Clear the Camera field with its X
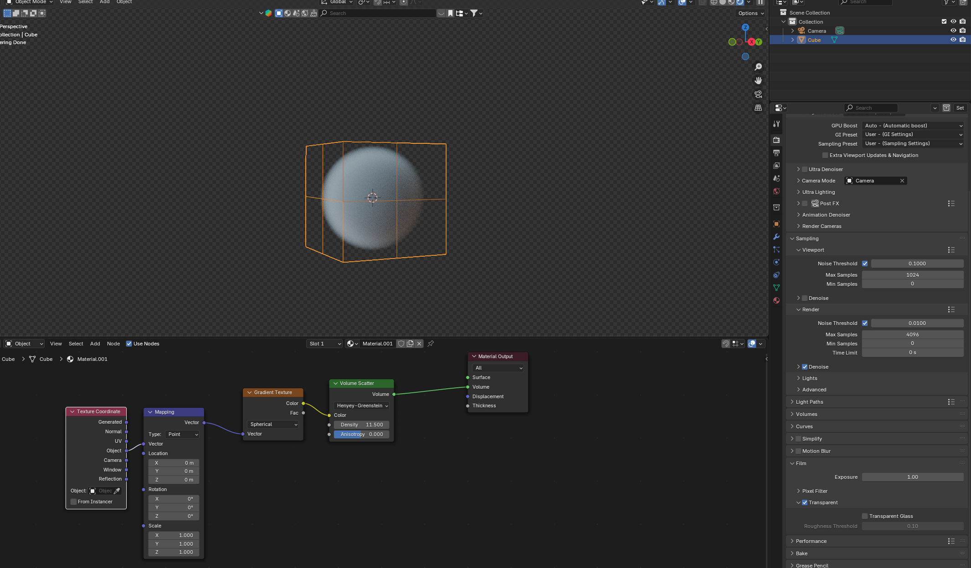 [x=902, y=181]
